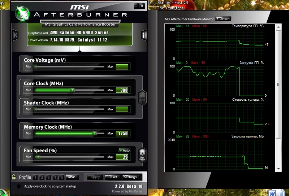Click the Skrillex window title behind Afterburner

(x=173, y=5)
